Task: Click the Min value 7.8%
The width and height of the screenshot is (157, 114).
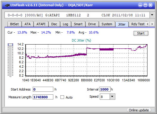Action: point(71,32)
